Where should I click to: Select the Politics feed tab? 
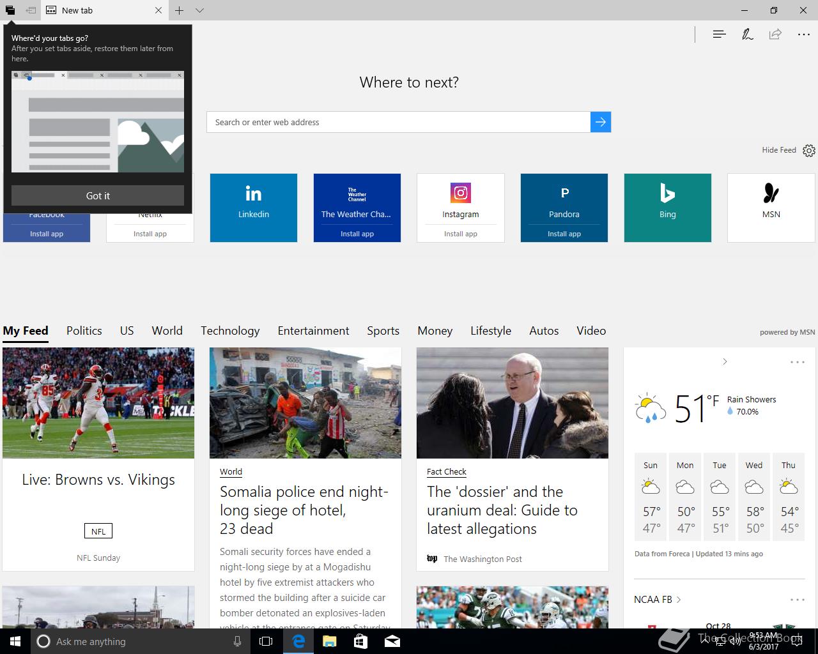(84, 331)
